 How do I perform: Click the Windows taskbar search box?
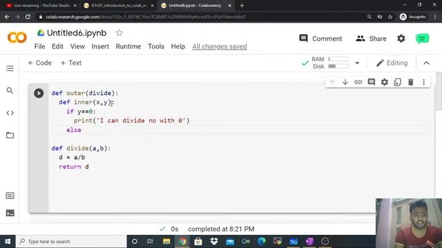[x=71, y=242]
